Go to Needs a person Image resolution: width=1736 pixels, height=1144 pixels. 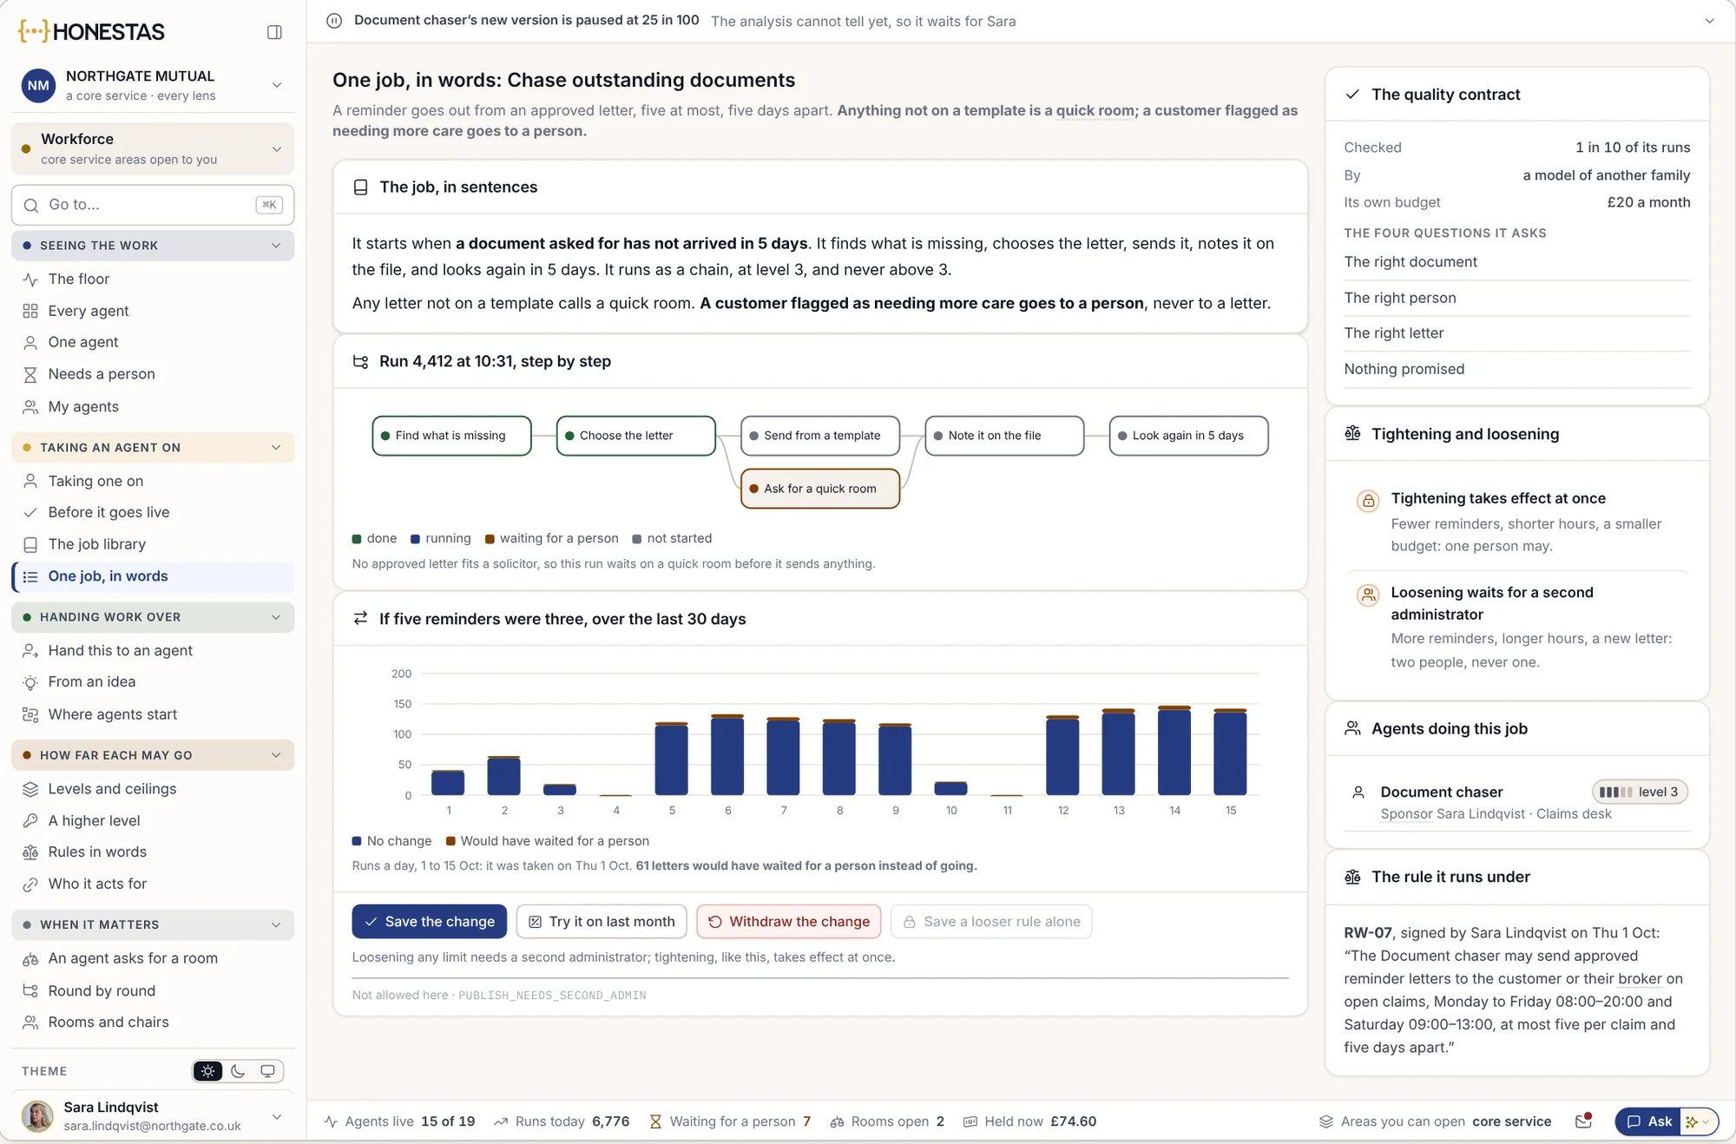(x=153, y=374)
